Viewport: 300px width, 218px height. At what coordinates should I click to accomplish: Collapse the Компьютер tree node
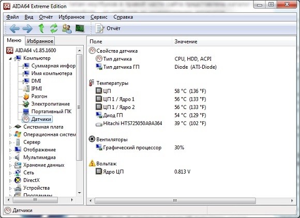(x=10, y=58)
